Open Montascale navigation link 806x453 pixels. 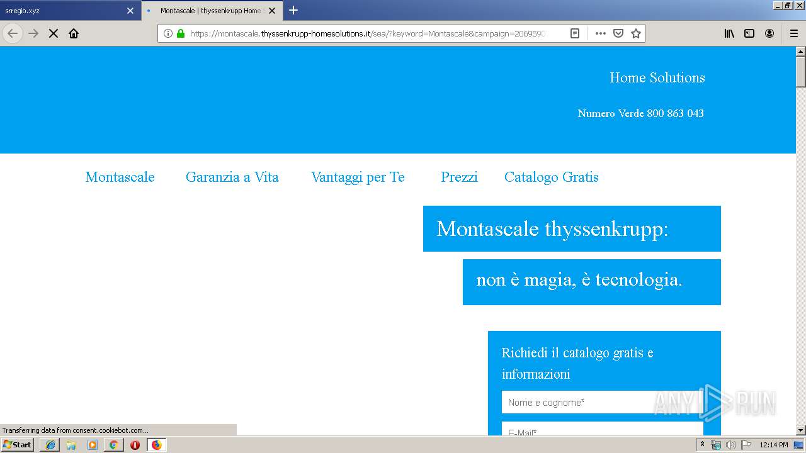[x=120, y=177]
